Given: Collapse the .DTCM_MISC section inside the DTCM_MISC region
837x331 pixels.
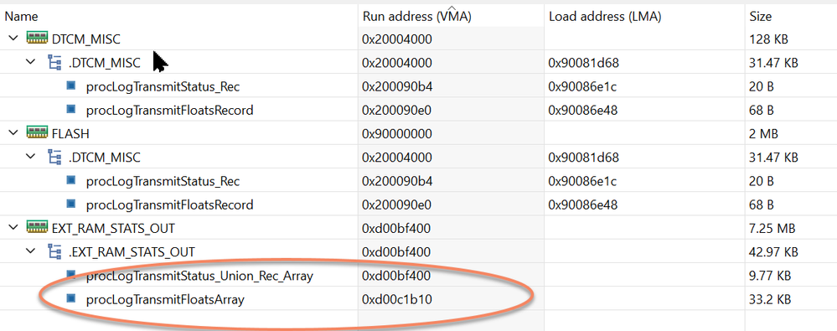Looking at the screenshot, I should [31, 63].
